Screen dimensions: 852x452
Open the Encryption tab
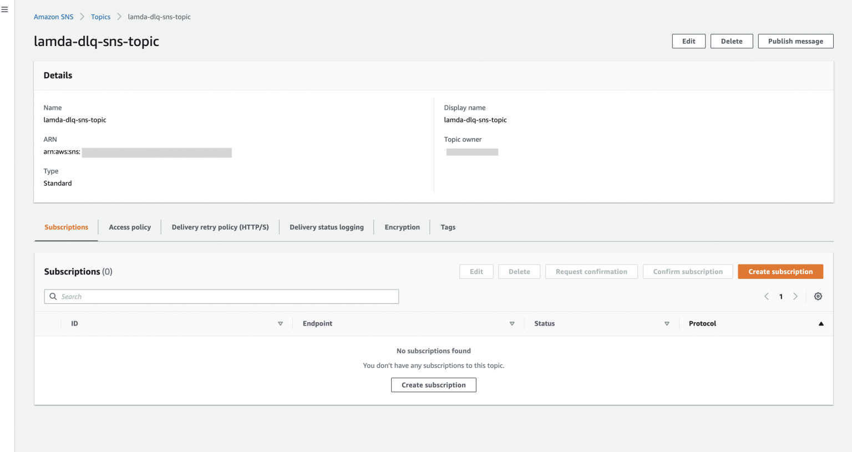pyautogui.click(x=402, y=227)
